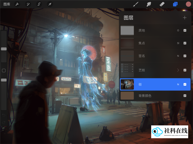This screenshot has width=193, height=144.
Task: Close the Layers panel icon
Action: point(175,4)
